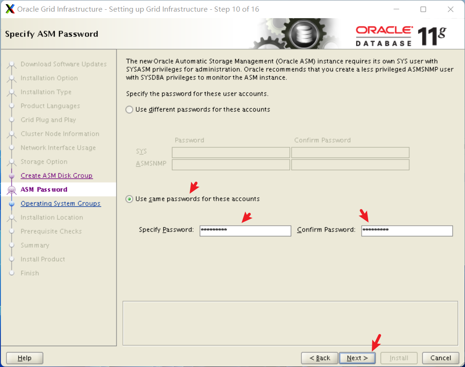Select the ASM Password step in sidebar
This screenshot has width=465, height=367.
(x=44, y=190)
